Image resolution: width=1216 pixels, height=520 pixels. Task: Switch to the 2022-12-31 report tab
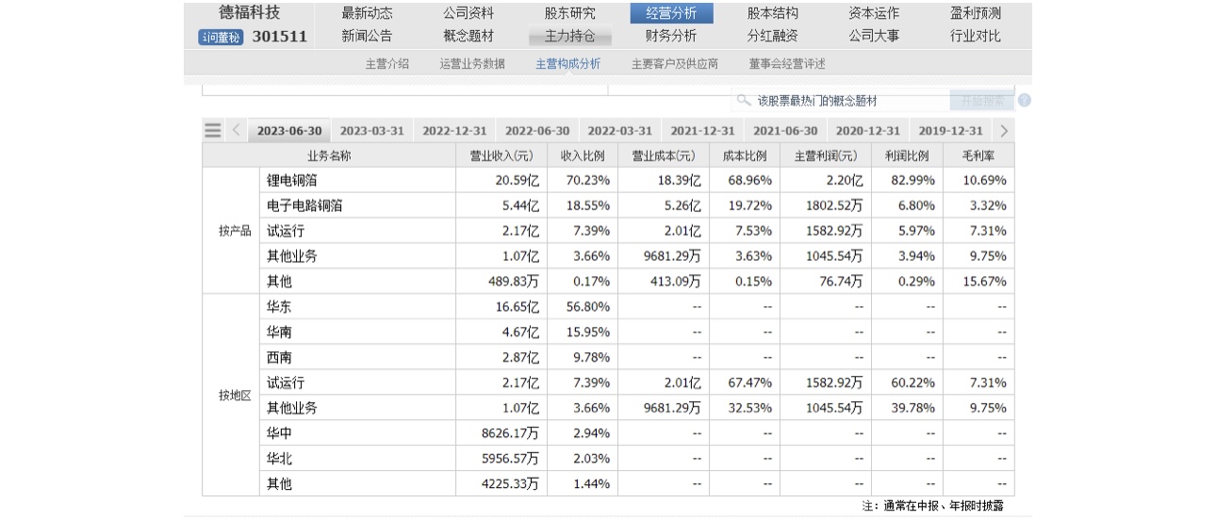click(x=454, y=131)
